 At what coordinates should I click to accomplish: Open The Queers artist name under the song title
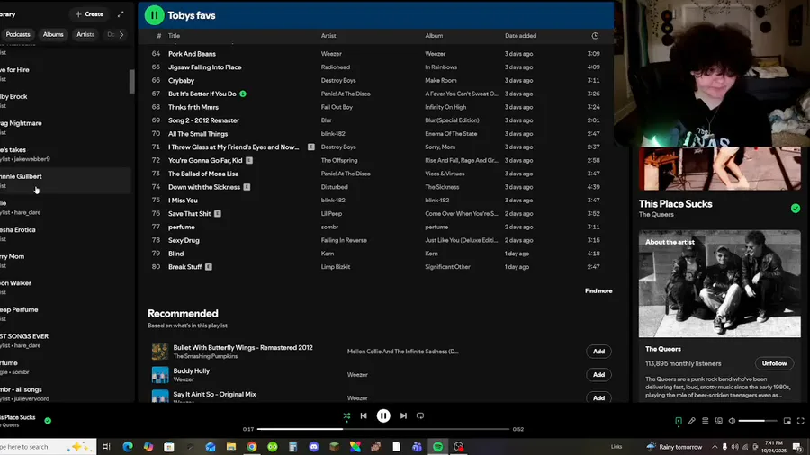656,215
